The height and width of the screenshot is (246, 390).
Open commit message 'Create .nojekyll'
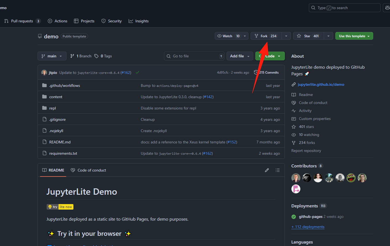(154, 131)
